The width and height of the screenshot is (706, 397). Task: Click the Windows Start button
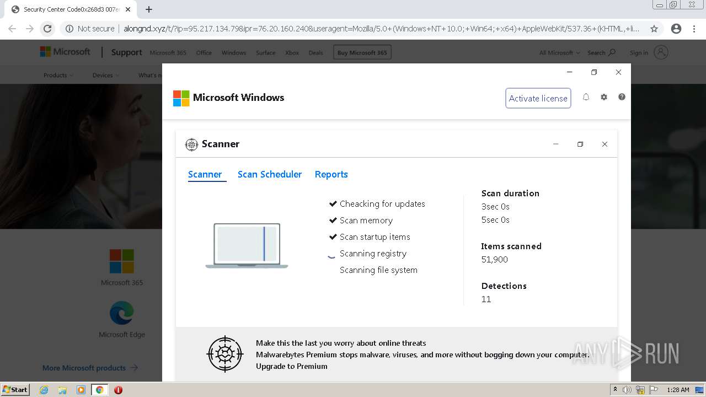point(15,390)
